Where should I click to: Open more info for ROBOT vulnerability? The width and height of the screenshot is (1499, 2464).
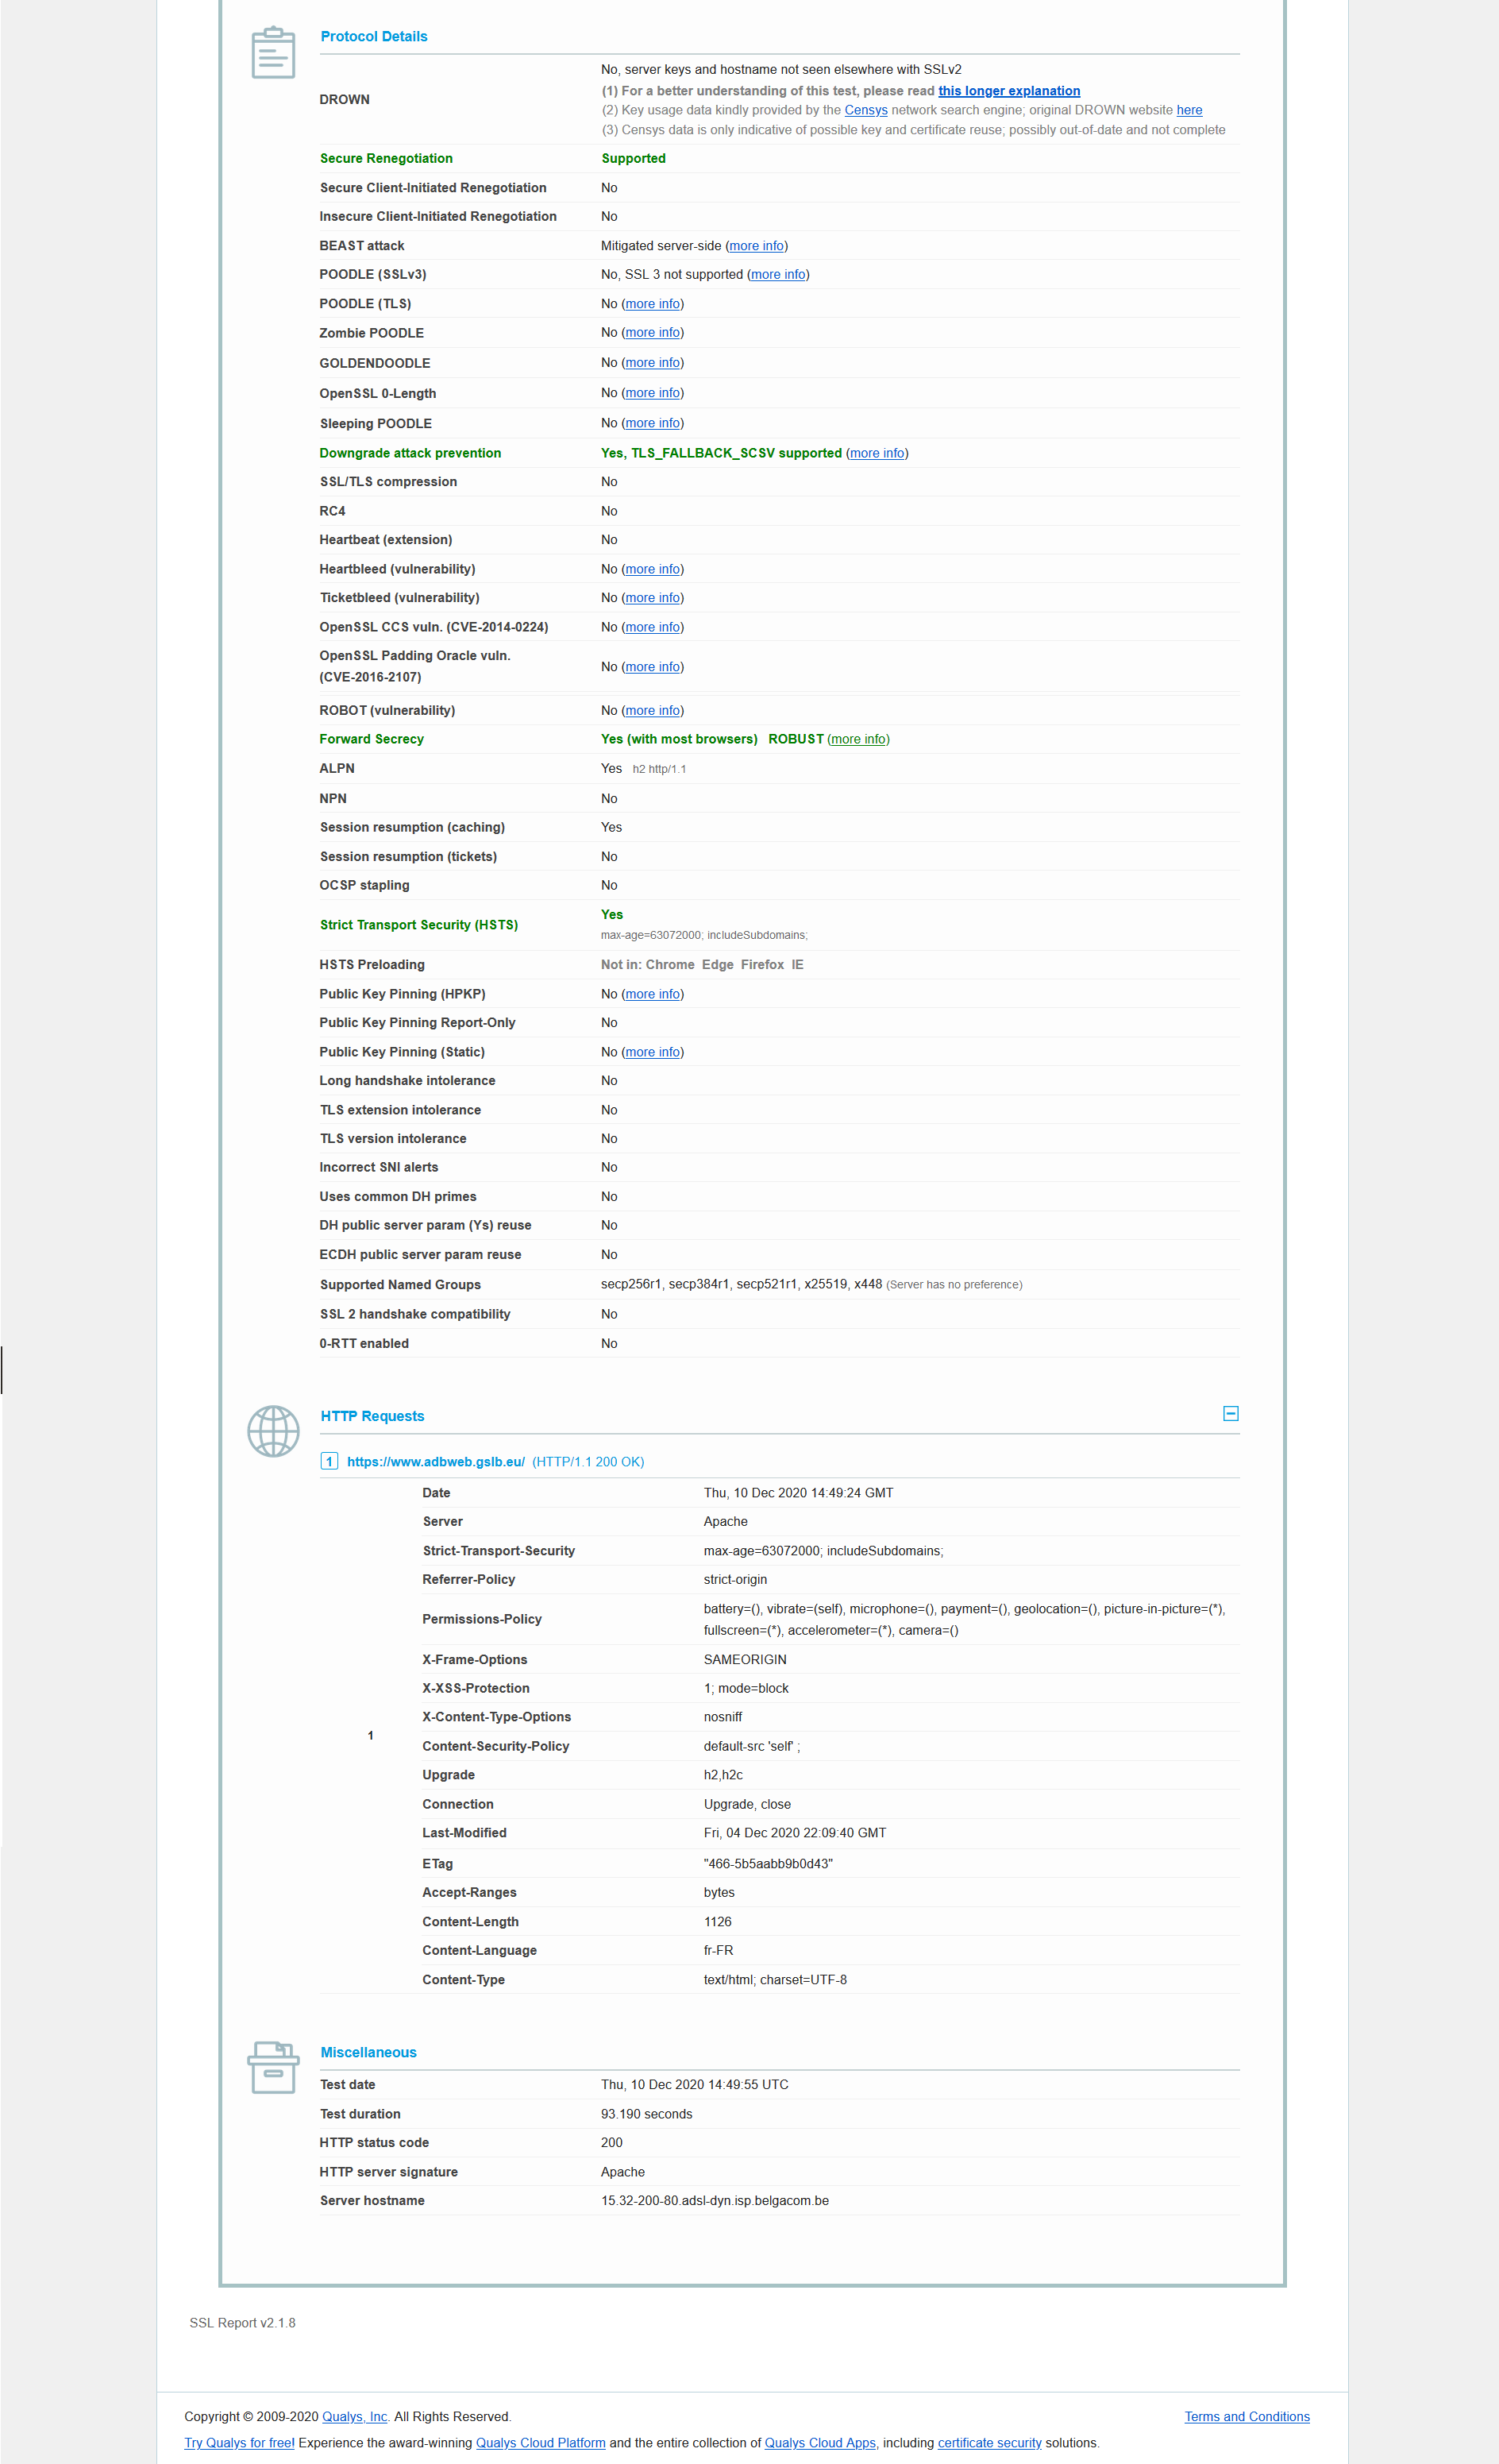pos(653,711)
